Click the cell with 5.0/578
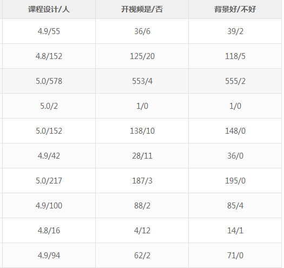The width and height of the screenshot is (284, 268). (49, 81)
